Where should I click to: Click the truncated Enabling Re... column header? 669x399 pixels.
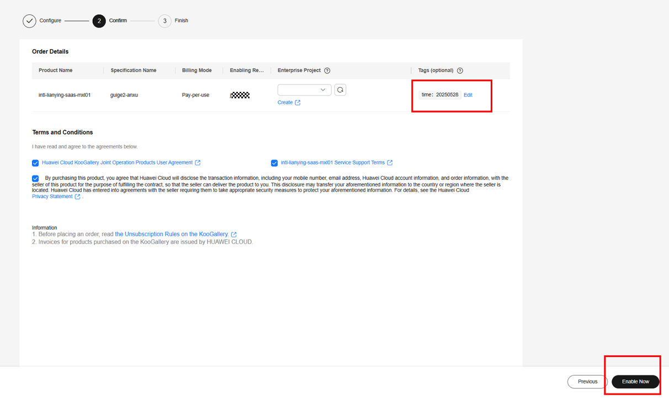(x=247, y=71)
